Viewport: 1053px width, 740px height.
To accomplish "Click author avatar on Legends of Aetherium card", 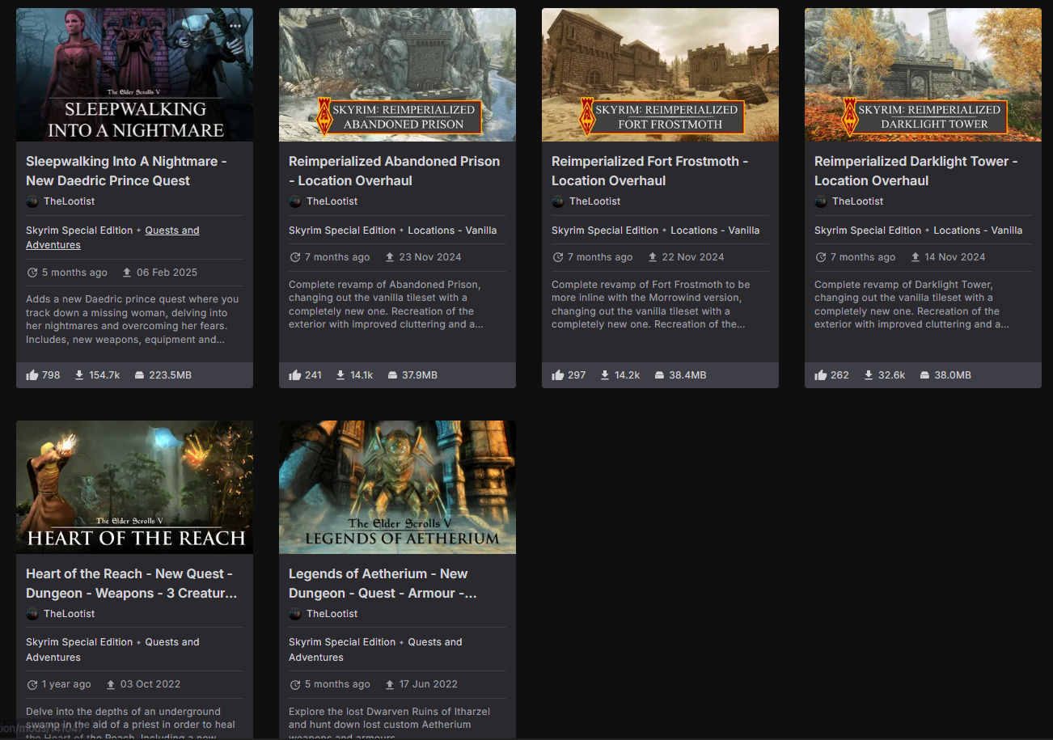I will (295, 614).
